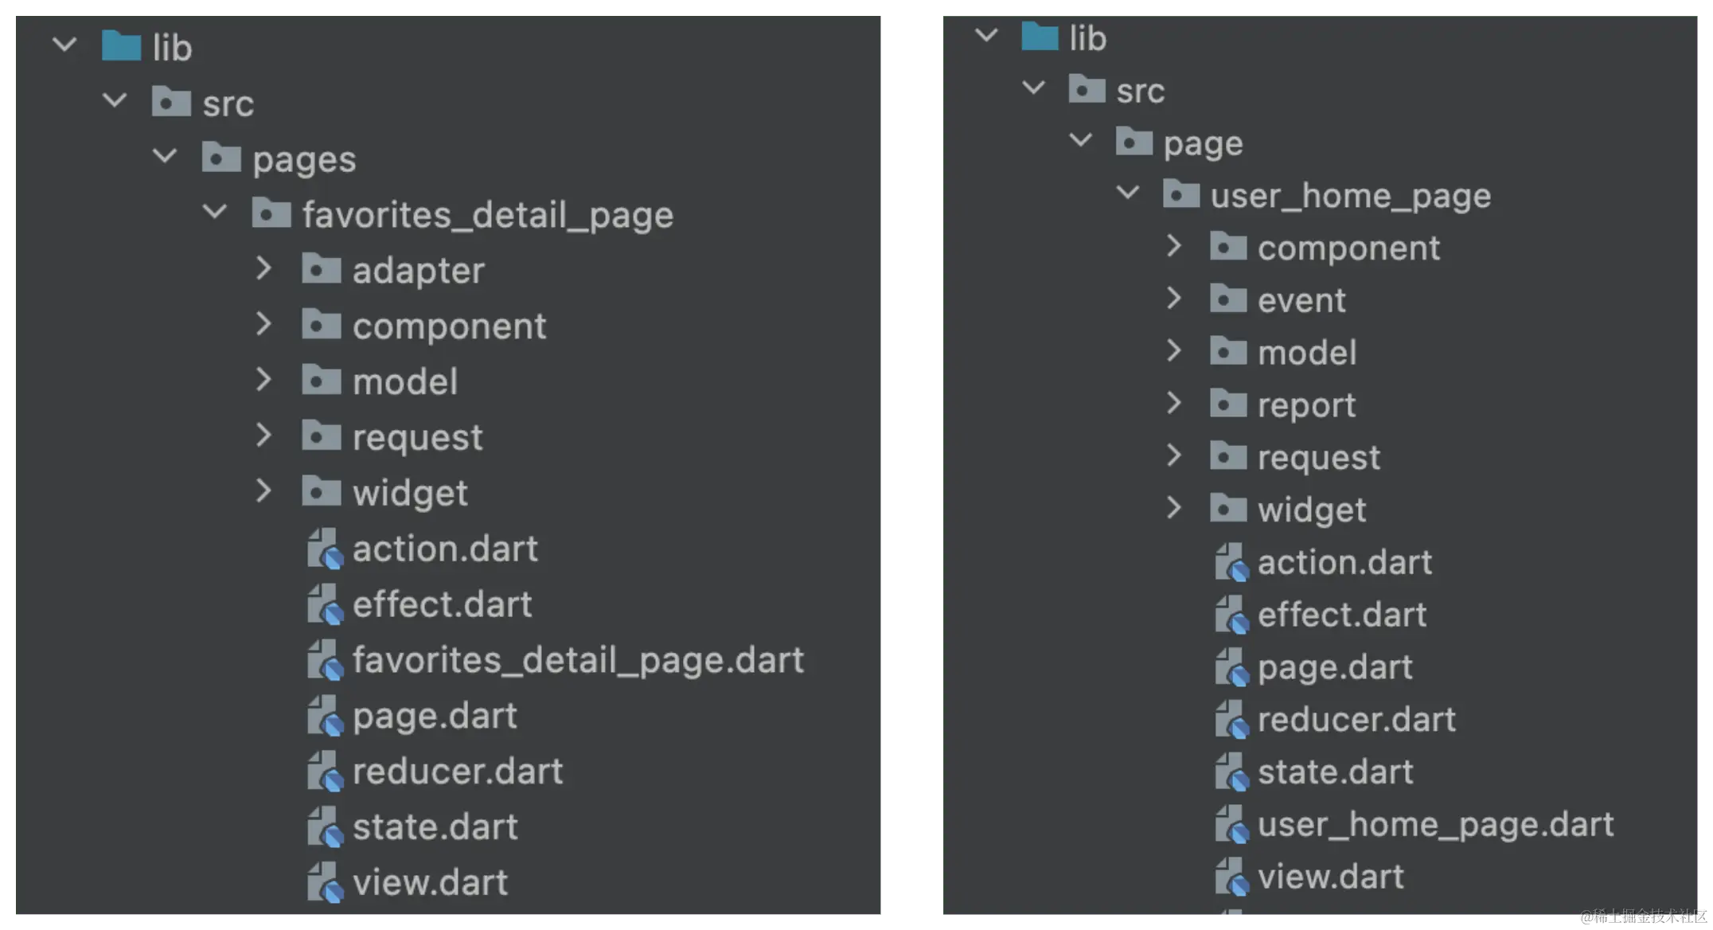Select state.dart under user_home_page
This screenshot has height=930, width=1713.
tap(1336, 772)
